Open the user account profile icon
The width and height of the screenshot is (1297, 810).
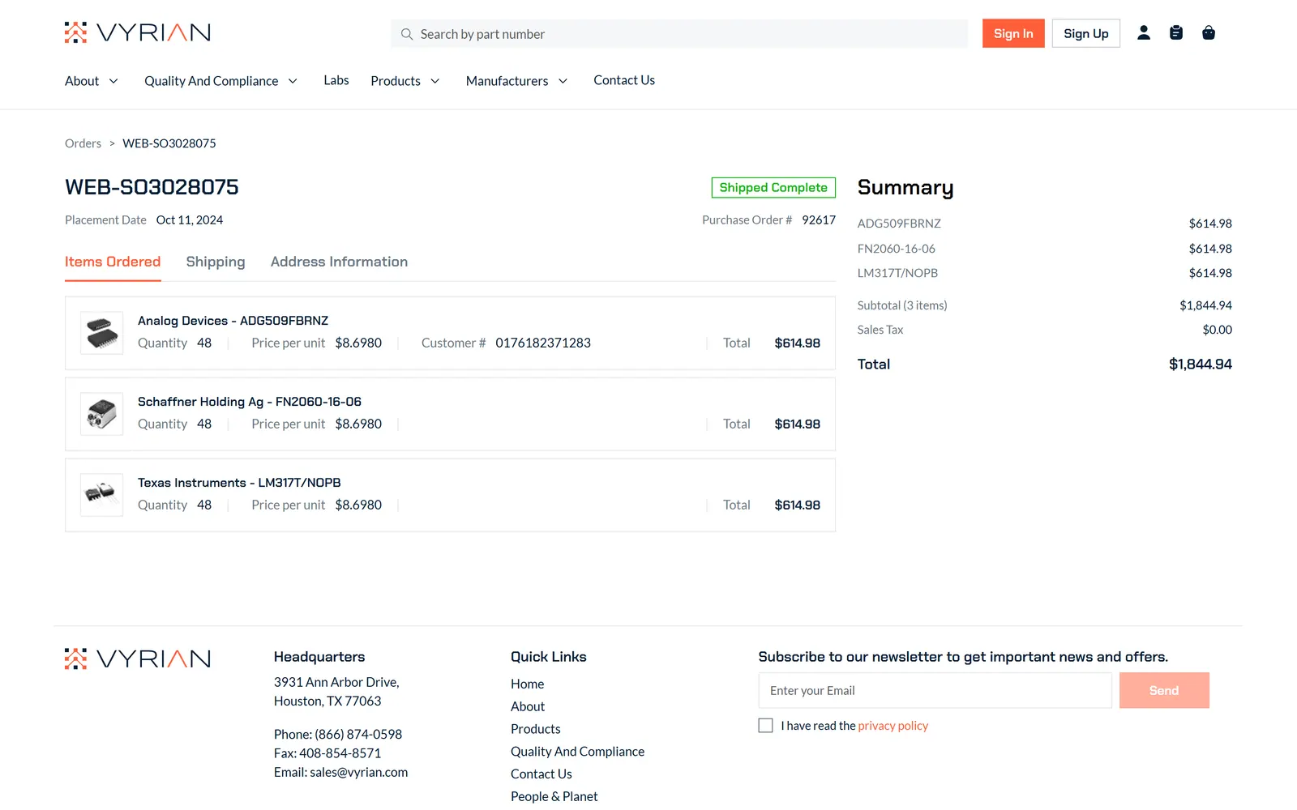point(1144,32)
